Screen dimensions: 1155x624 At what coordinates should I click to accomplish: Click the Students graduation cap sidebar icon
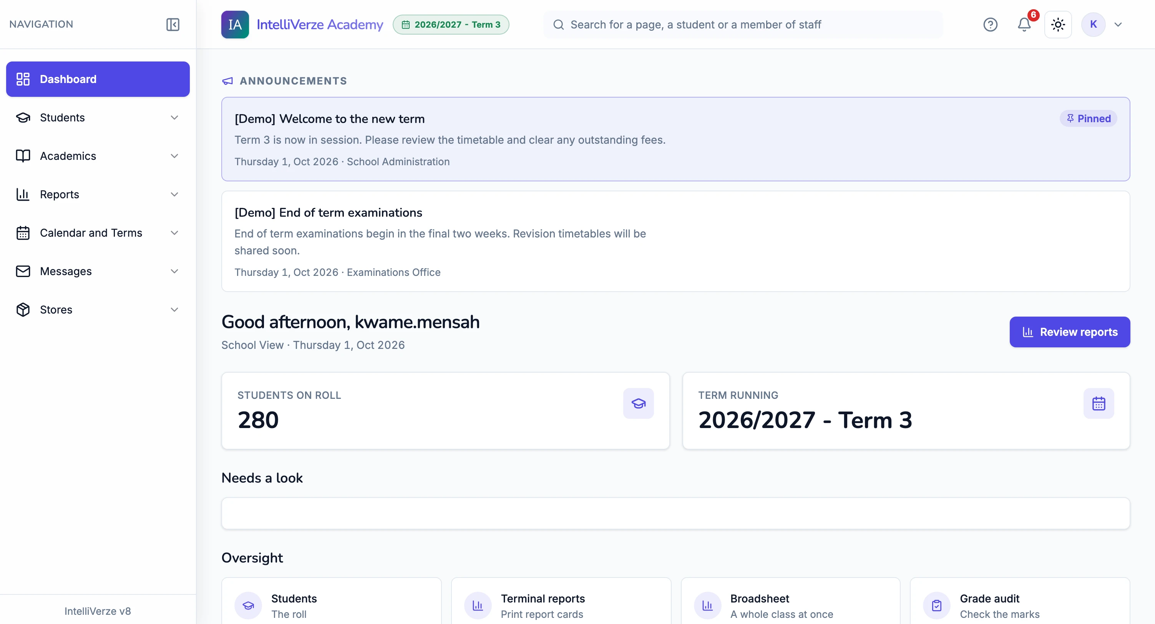tap(23, 118)
